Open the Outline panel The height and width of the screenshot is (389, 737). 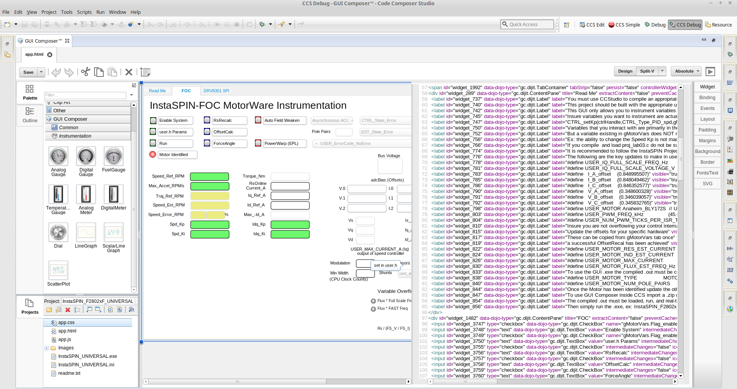pyautogui.click(x=30, y=115)
